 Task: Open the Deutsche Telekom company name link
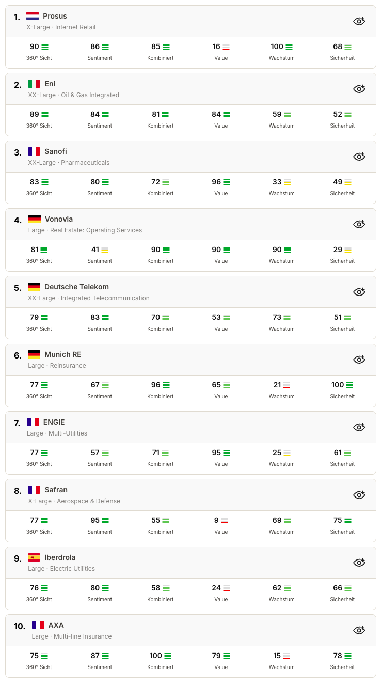point(76,287)
